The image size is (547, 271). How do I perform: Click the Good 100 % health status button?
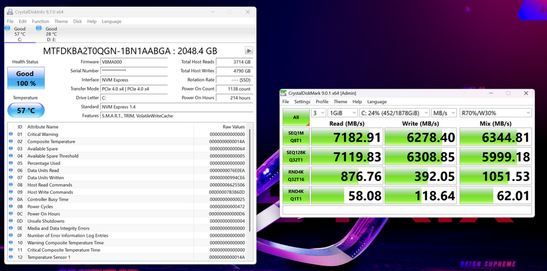click(26, 78)
